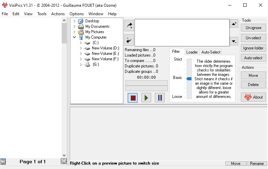
Task: Expand the (C:) drive node
Action: (81, 43)
